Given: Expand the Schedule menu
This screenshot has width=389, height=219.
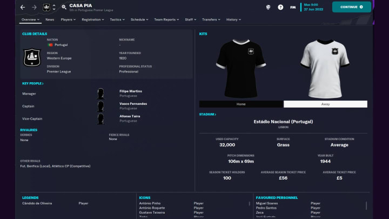Looking at the screenshot, I should (139, 19).
